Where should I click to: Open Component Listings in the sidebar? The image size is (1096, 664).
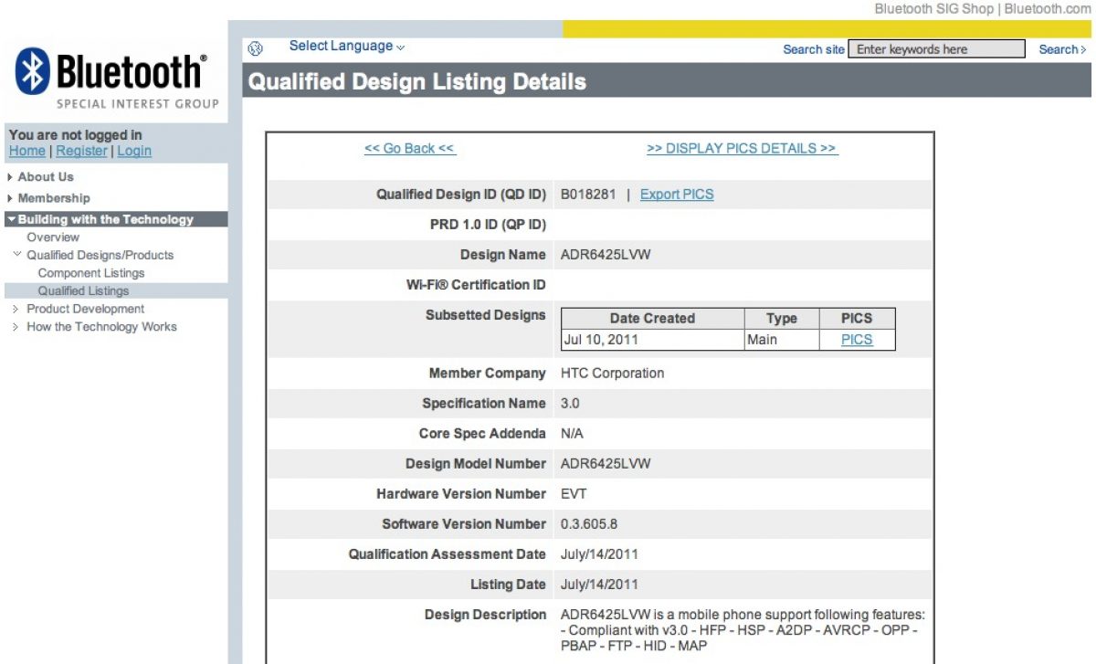tap(91, 273)
